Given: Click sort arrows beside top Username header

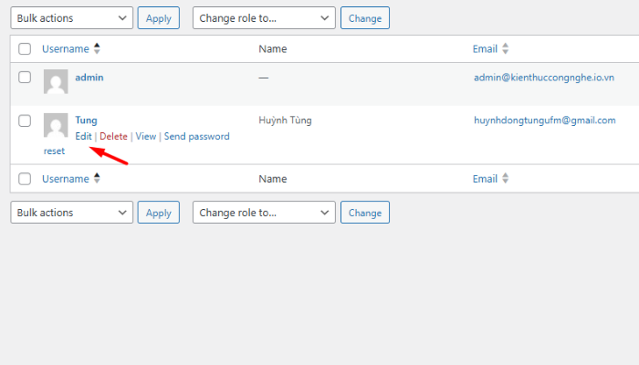Looking at the screenshot, I should 98,48.
